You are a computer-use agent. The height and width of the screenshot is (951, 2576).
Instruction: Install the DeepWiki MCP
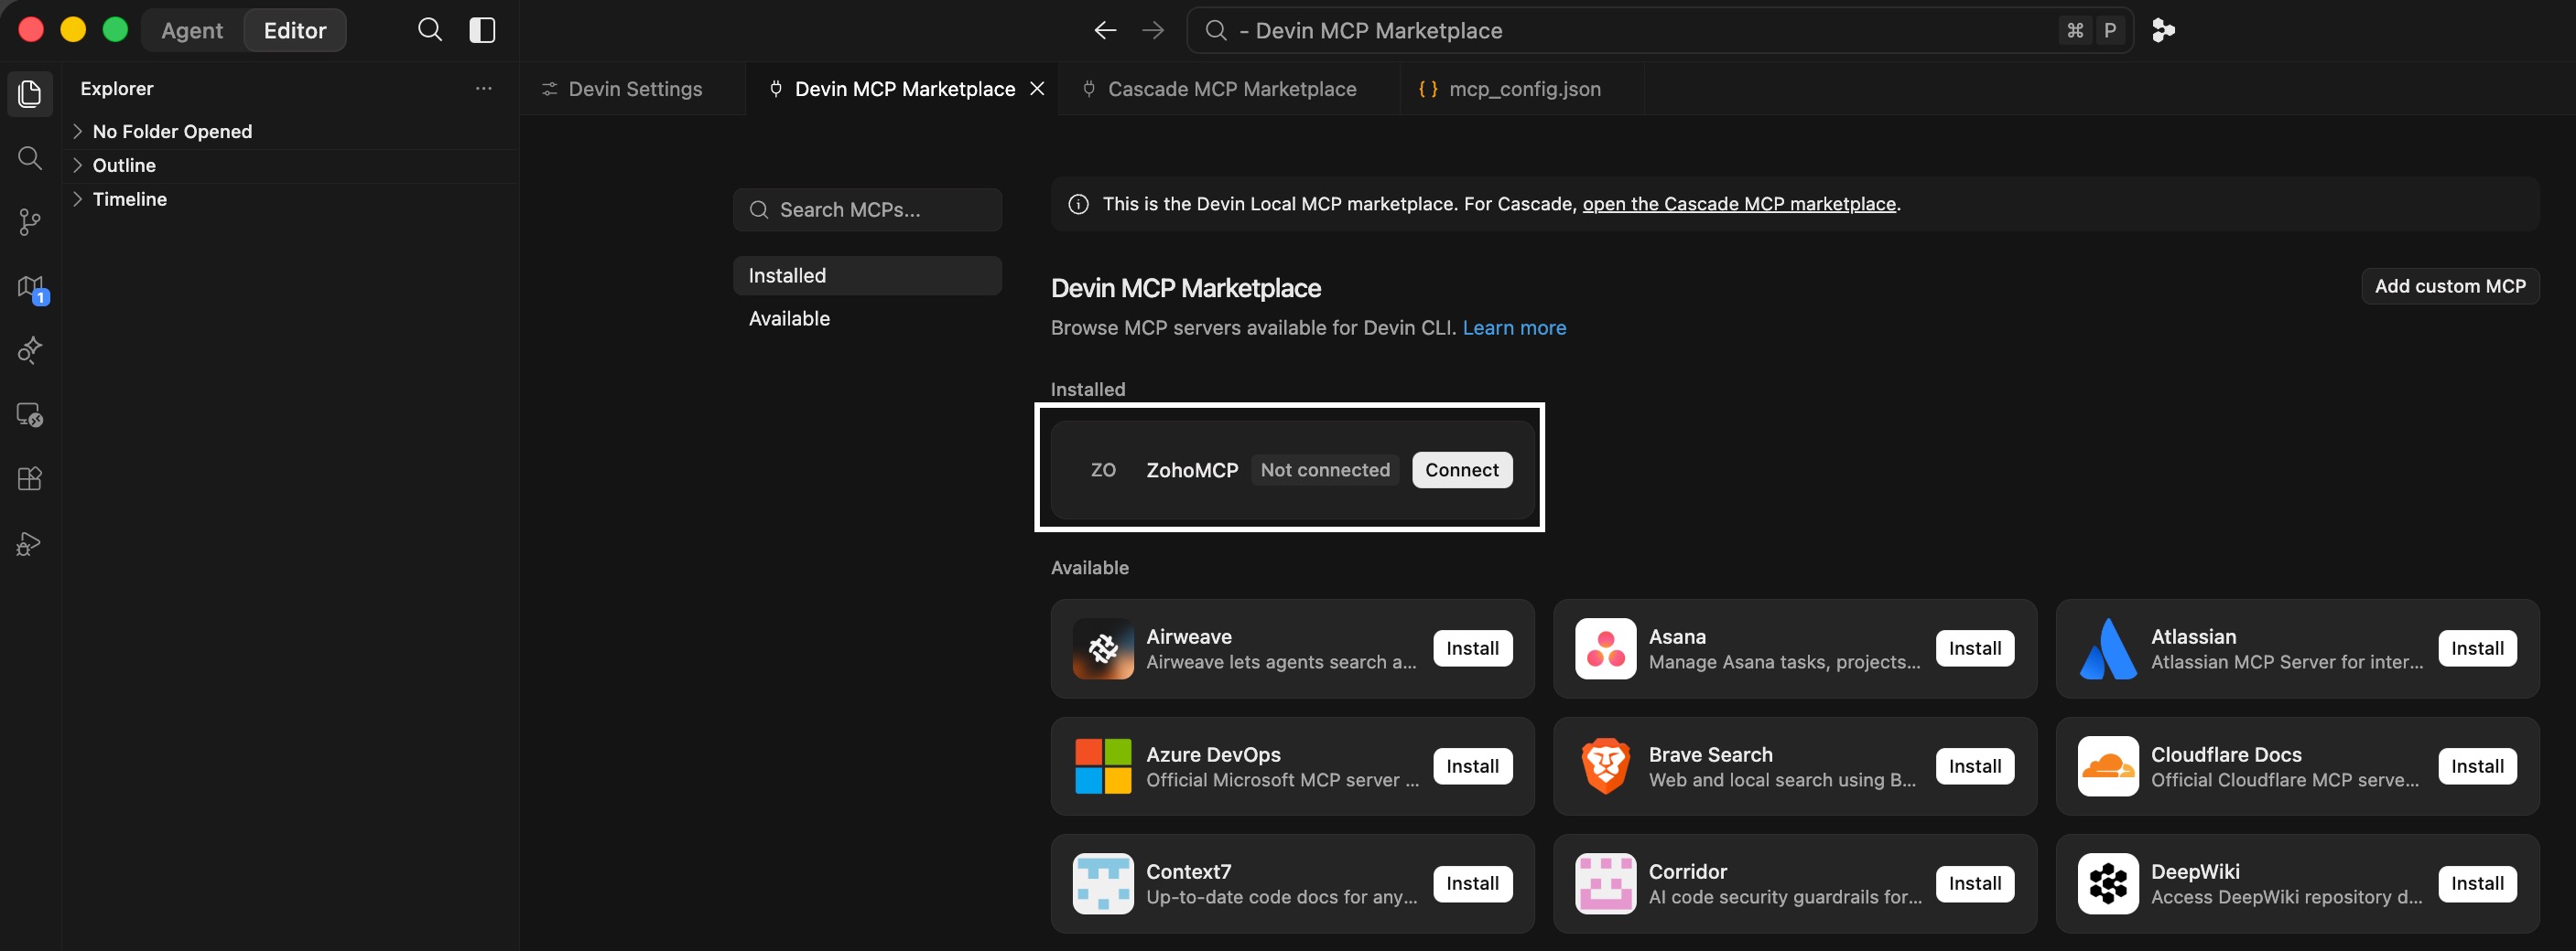click(x=2477, y=883)
